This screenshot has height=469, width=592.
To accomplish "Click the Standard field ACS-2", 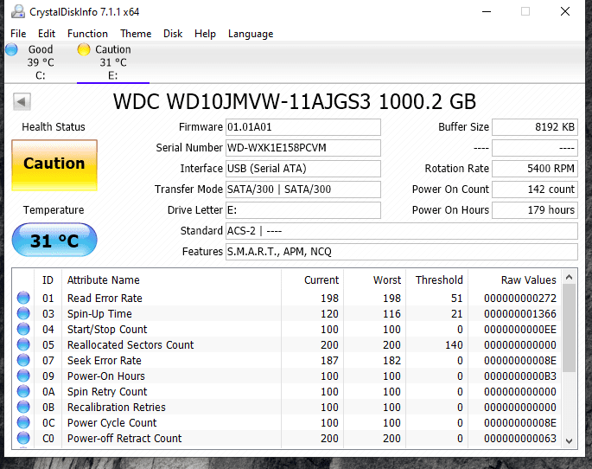I will 402,231.
